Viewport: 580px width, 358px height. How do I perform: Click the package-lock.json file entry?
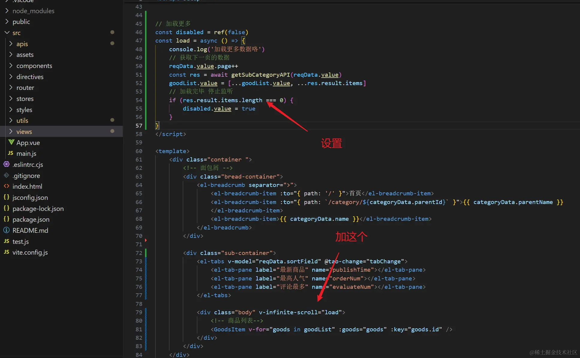(38, 209)
